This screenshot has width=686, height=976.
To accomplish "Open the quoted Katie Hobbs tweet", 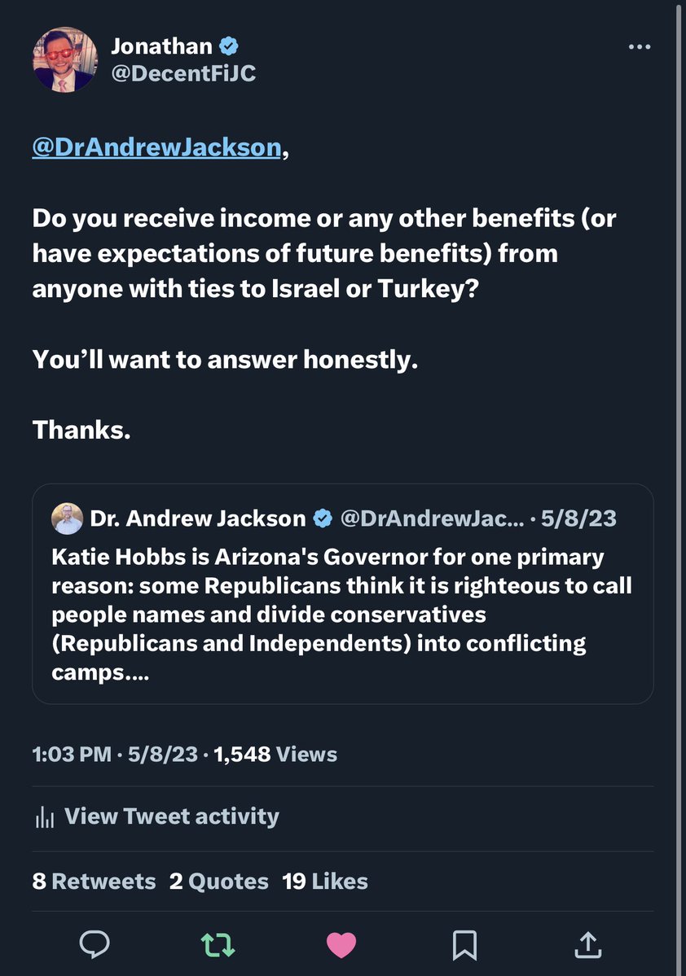I will coord(342,615).
